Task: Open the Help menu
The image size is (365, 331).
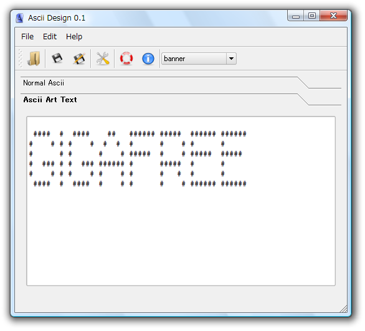Action: pyautogui.click(x=74, y=37)
